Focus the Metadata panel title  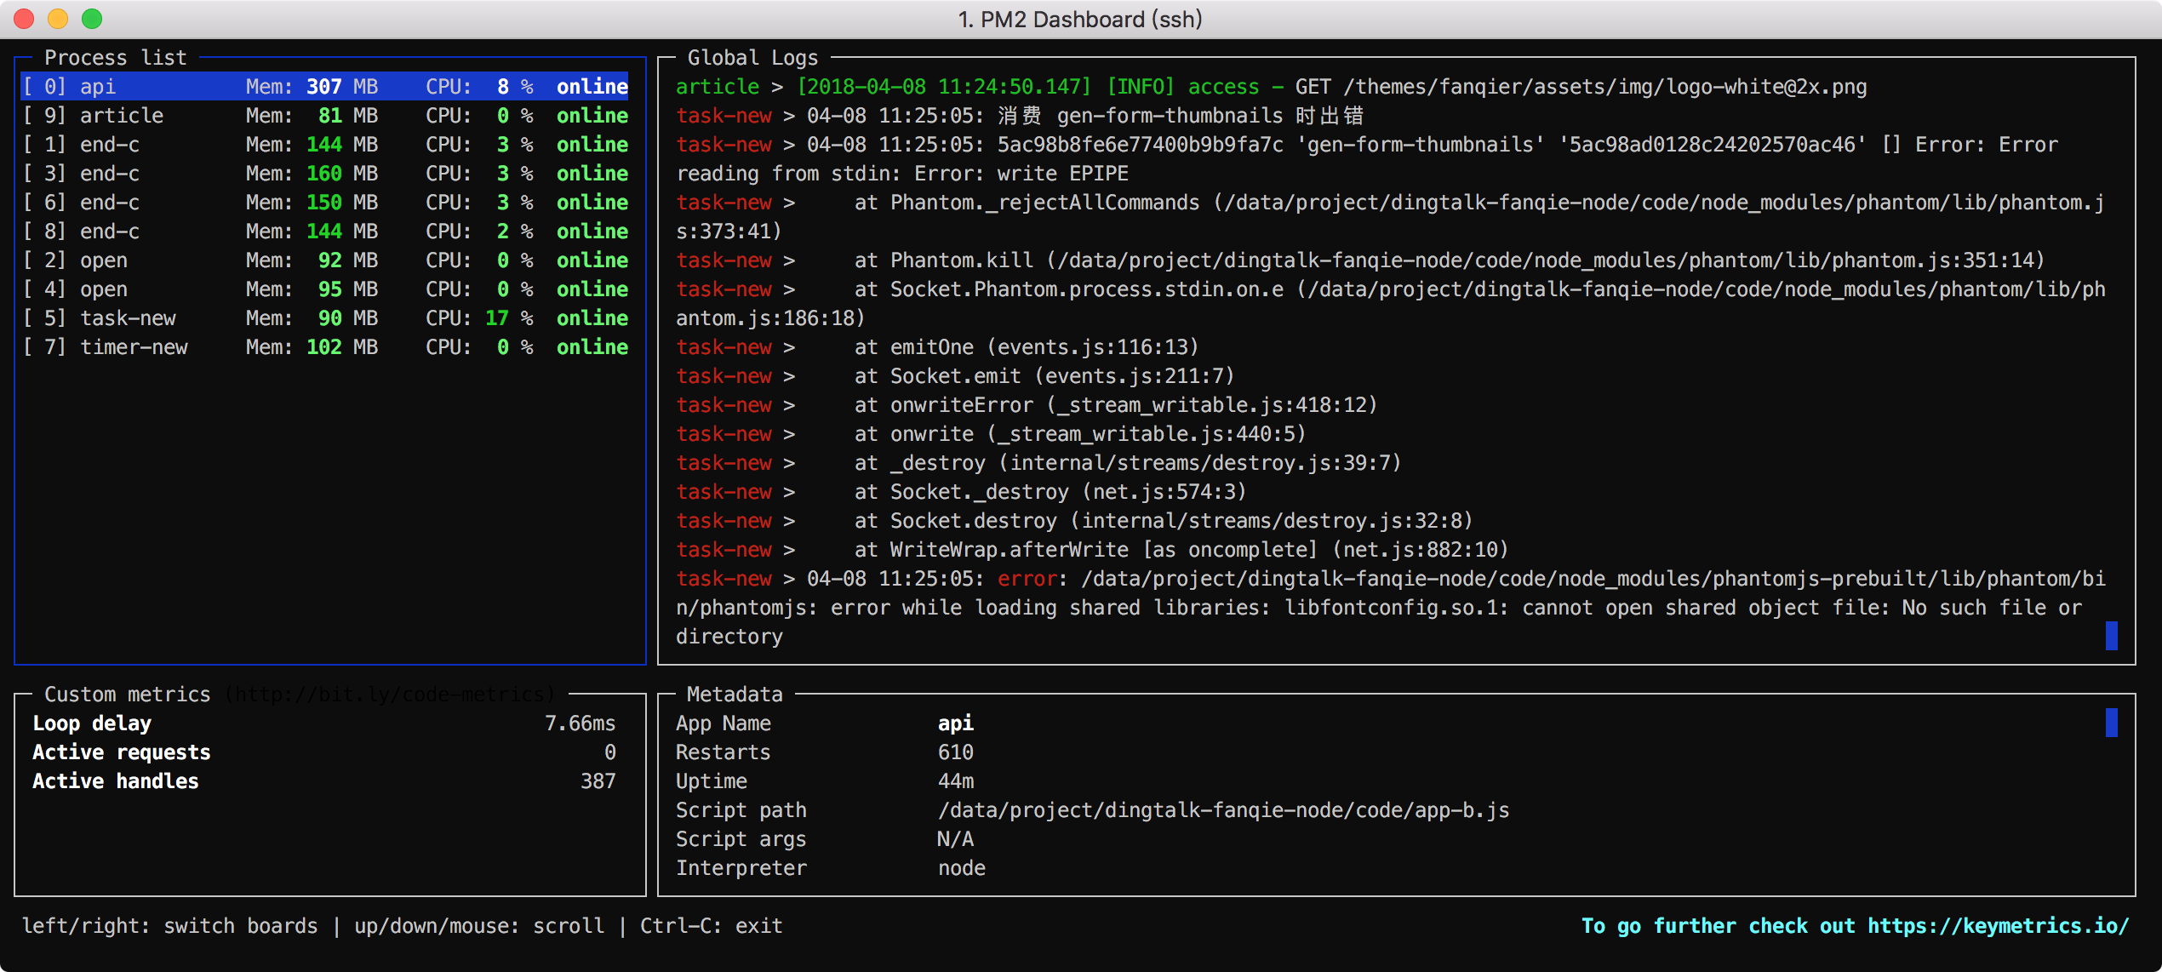pyautogui.click(x=734, y=695)
